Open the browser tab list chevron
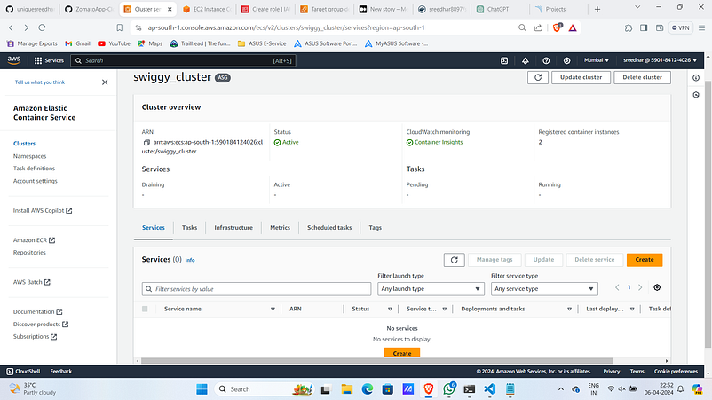712x400 pixels. [637, 7]
